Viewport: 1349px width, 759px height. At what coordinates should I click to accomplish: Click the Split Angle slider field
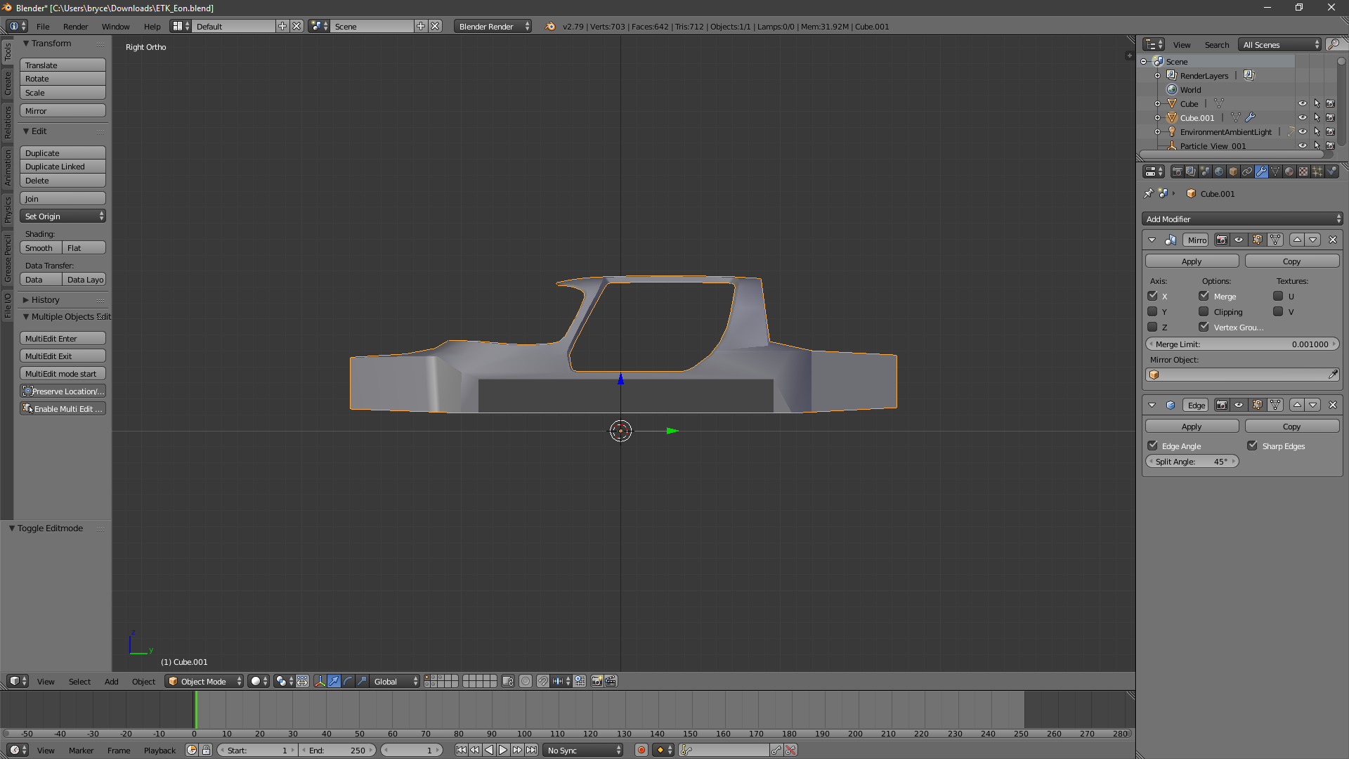pos(1192,462)
